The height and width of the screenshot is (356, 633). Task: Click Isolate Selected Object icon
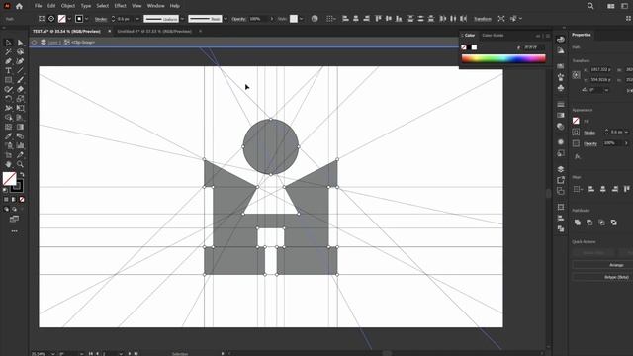(501, 19)
